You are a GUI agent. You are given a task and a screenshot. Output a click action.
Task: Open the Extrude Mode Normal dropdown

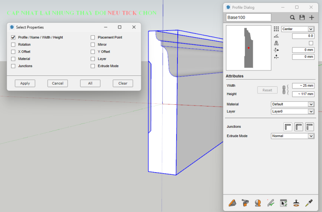[292, 136]
